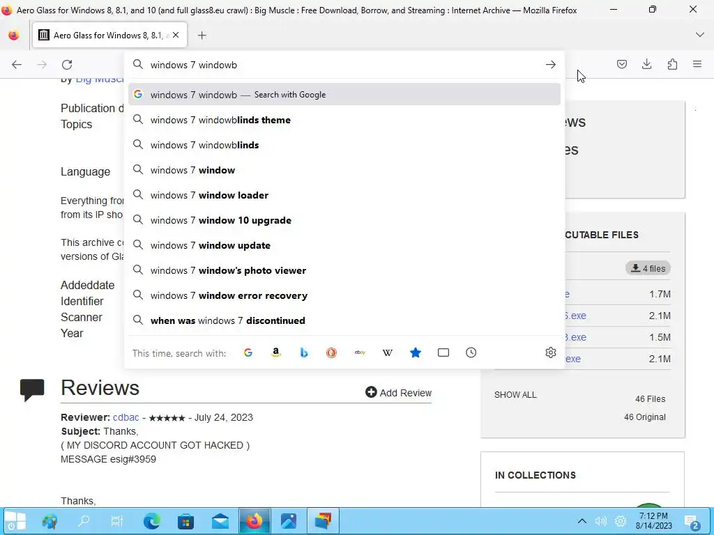Open Firefox View pinned tab
The height and width of the screenshot is (535, 714).
pyautogui.click(x=14, y=35)
